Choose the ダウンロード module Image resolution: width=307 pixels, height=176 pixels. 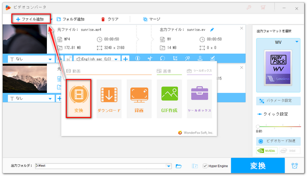(109, 99)
